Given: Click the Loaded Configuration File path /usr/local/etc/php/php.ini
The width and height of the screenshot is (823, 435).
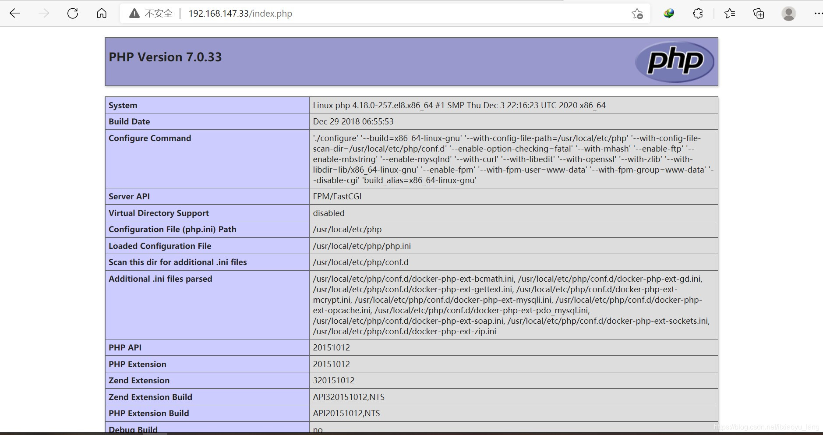Looking at the screenshot, I should [362, 246].
